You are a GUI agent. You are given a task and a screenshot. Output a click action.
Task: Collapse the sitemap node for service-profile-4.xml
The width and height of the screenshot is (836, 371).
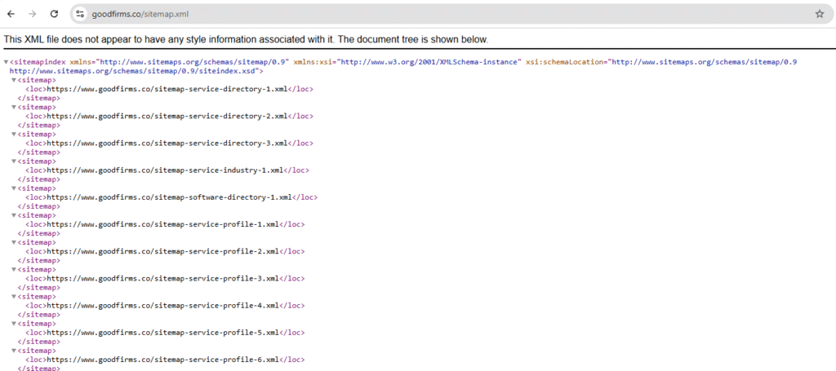click(x=14, y=297)
